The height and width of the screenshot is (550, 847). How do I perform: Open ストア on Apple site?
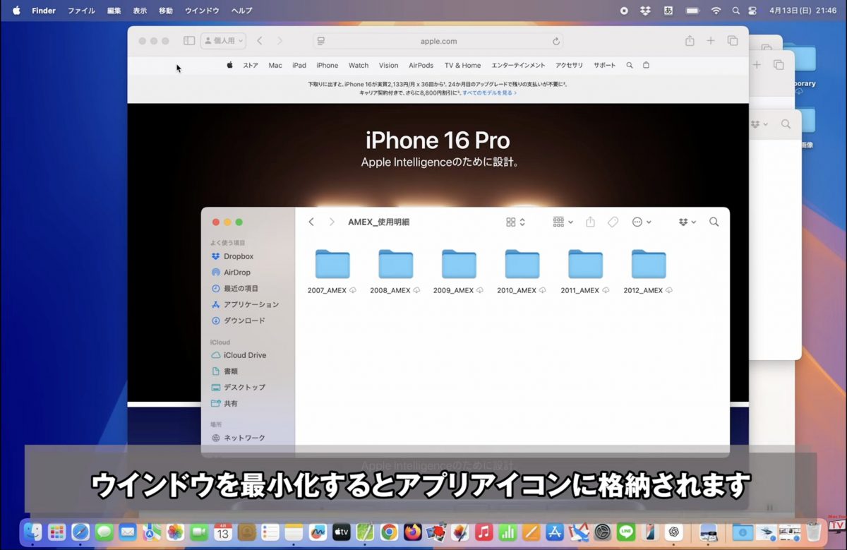[x=251, y=65]
